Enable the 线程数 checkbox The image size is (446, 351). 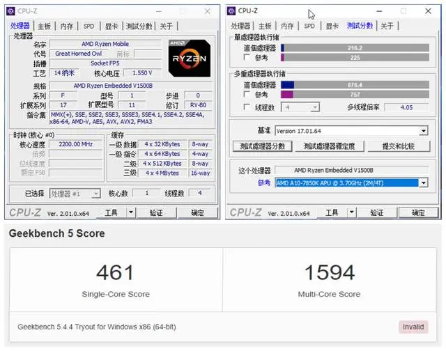tap(247, 107)
